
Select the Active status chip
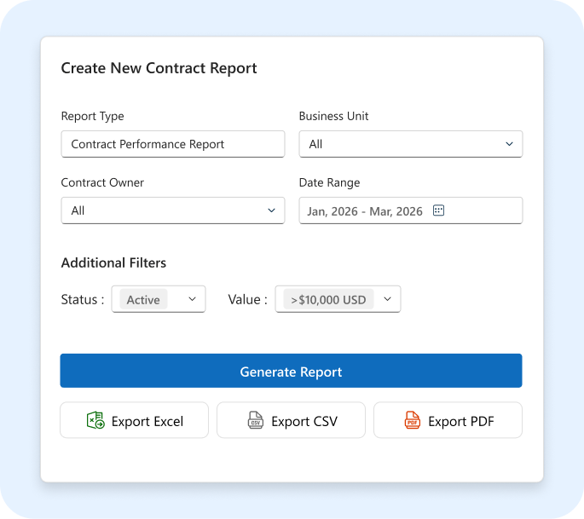(x=143, y=300)
